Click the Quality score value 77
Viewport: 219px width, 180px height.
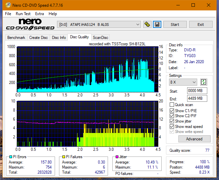pos(207,150)
